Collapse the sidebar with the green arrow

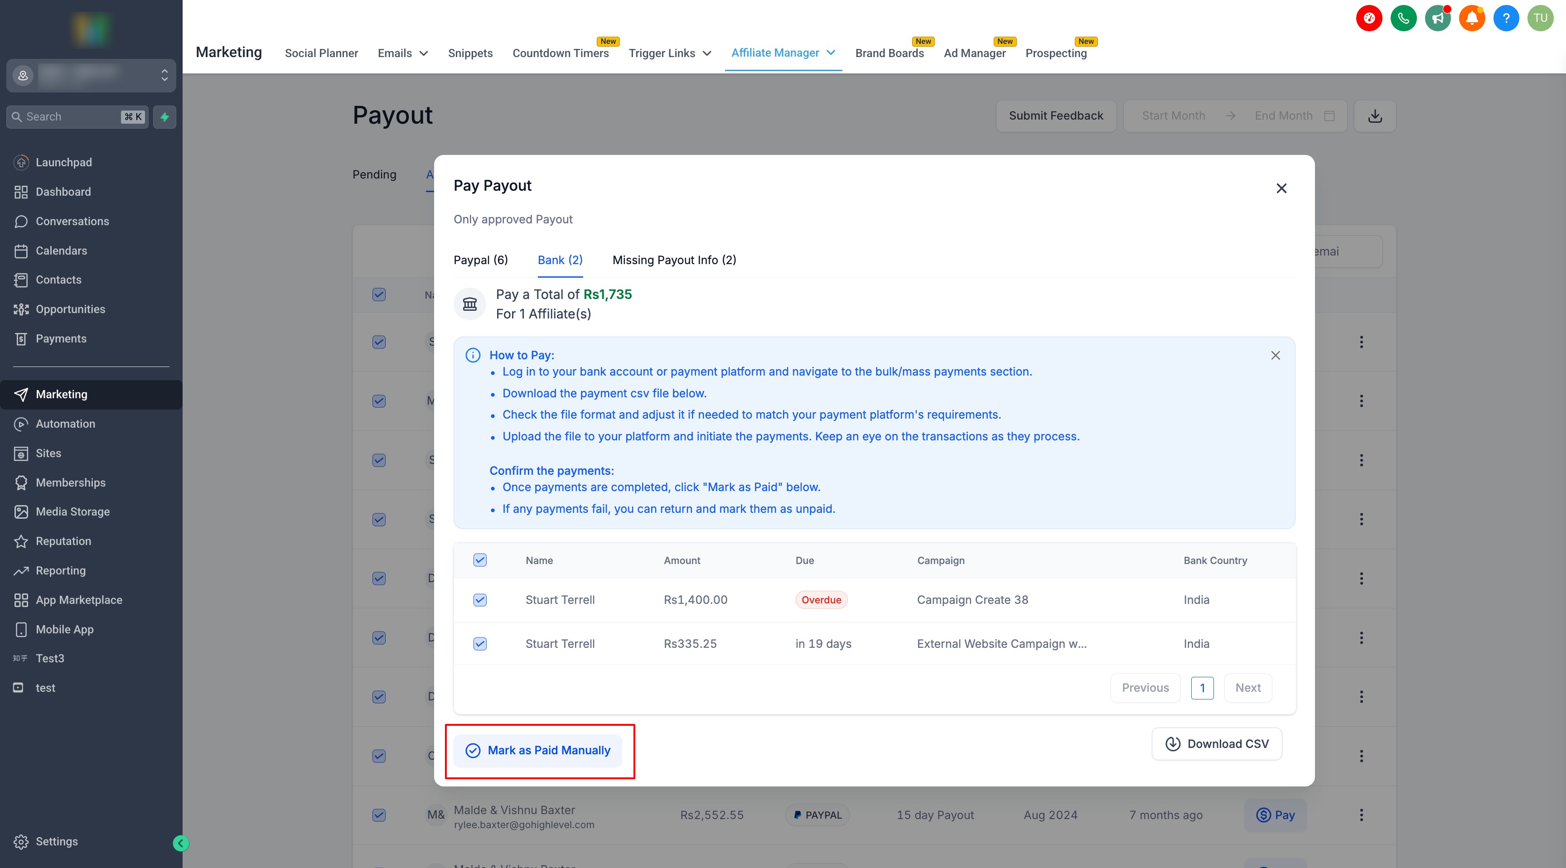pyautogui.click(x=180, y=843)
